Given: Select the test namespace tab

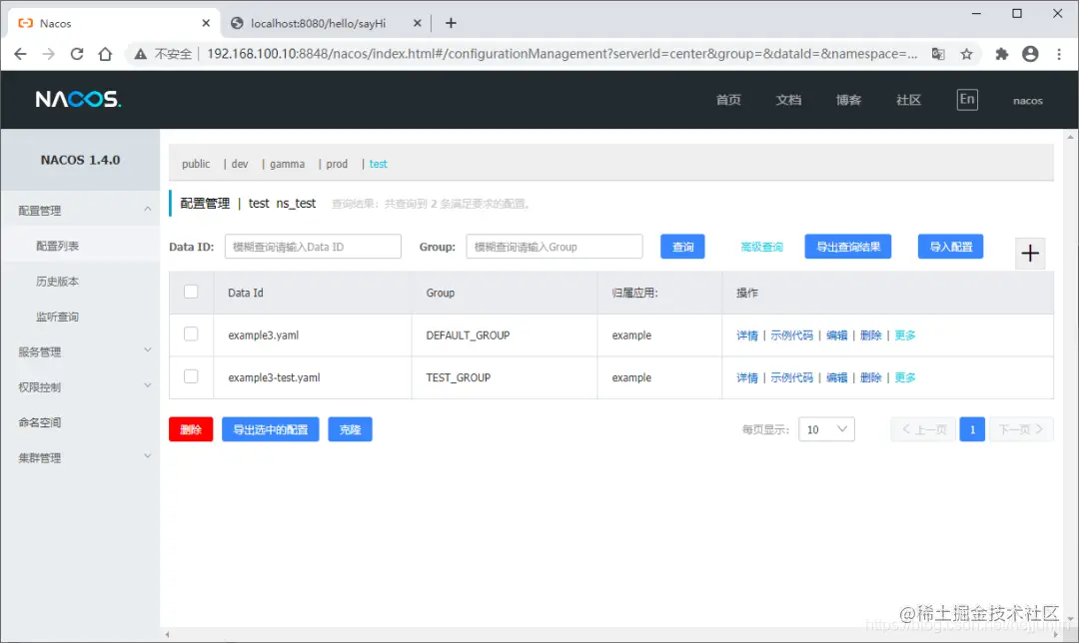Looking at the screenshot, I should tap(378, 164).
